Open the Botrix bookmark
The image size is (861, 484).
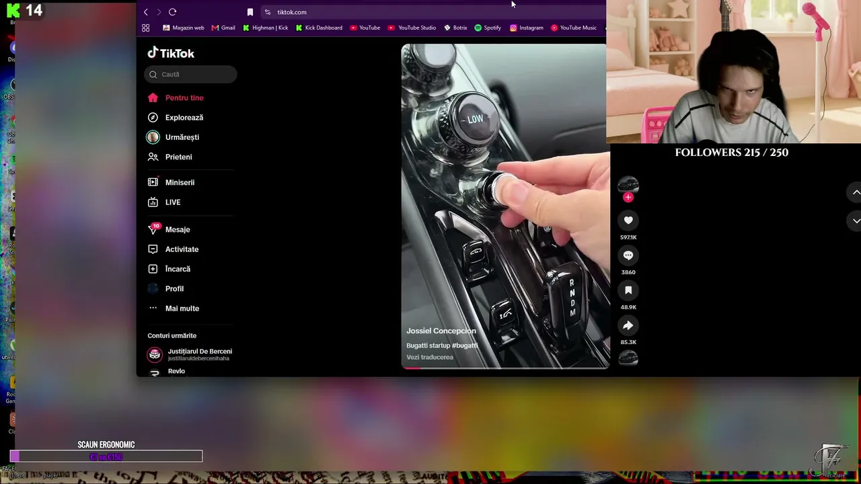click(455, 28)
